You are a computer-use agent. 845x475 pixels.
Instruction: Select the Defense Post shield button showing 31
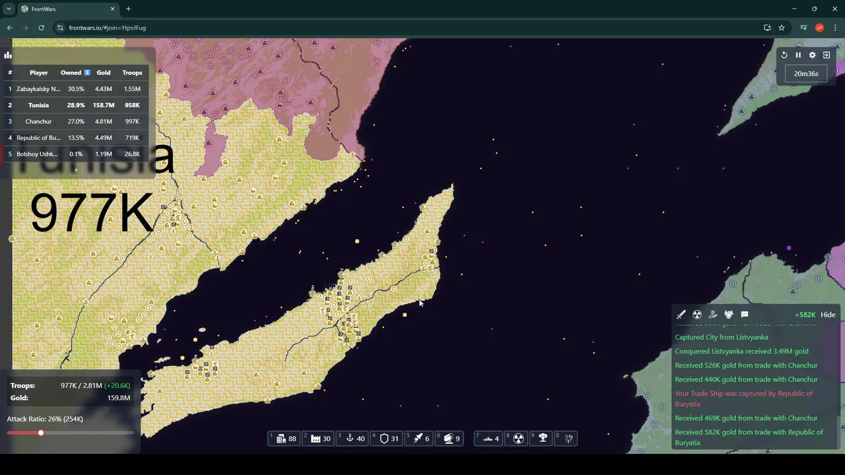tap(386, 438)
